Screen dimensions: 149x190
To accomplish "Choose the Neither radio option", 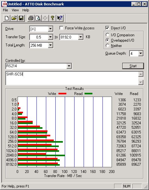I will click(x=108, y=45).
